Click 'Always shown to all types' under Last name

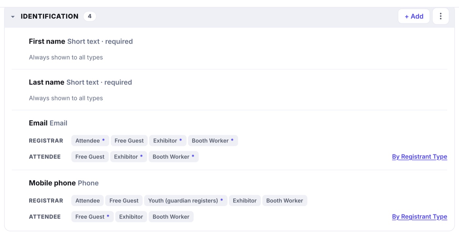pyautogui.click(x=66, y=98)
